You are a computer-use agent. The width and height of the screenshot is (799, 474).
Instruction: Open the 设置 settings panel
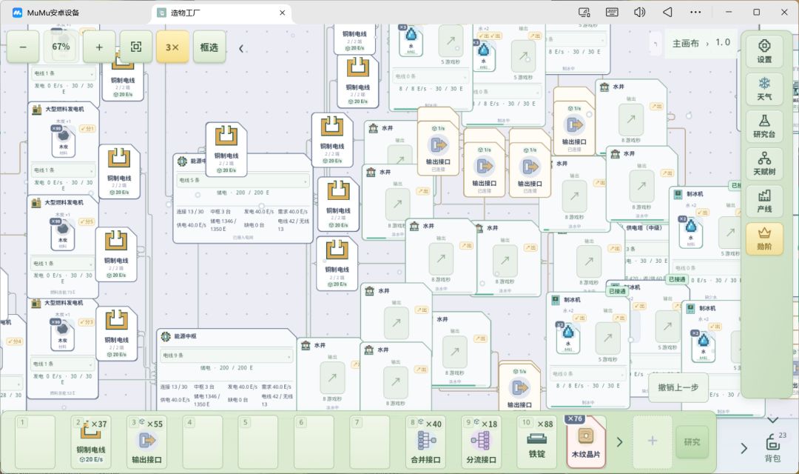point(763,50)
